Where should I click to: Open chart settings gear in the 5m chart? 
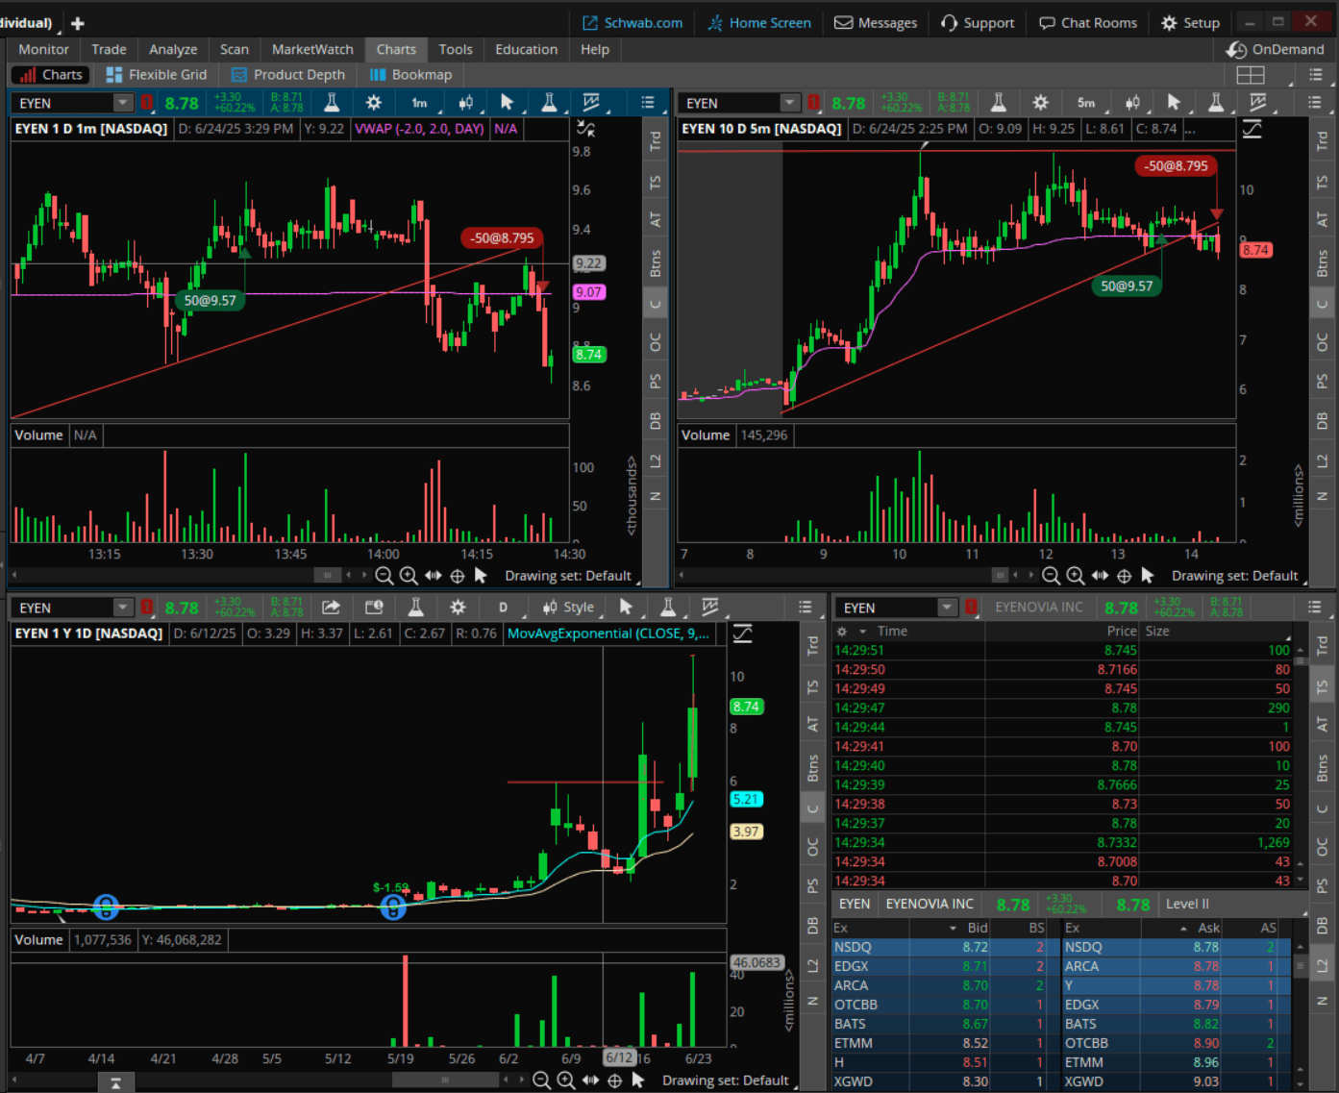1040,102
